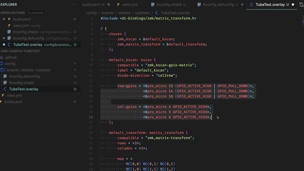
Task: Click unsaved dot on build.yaml tab
Action: pos(109,4)
